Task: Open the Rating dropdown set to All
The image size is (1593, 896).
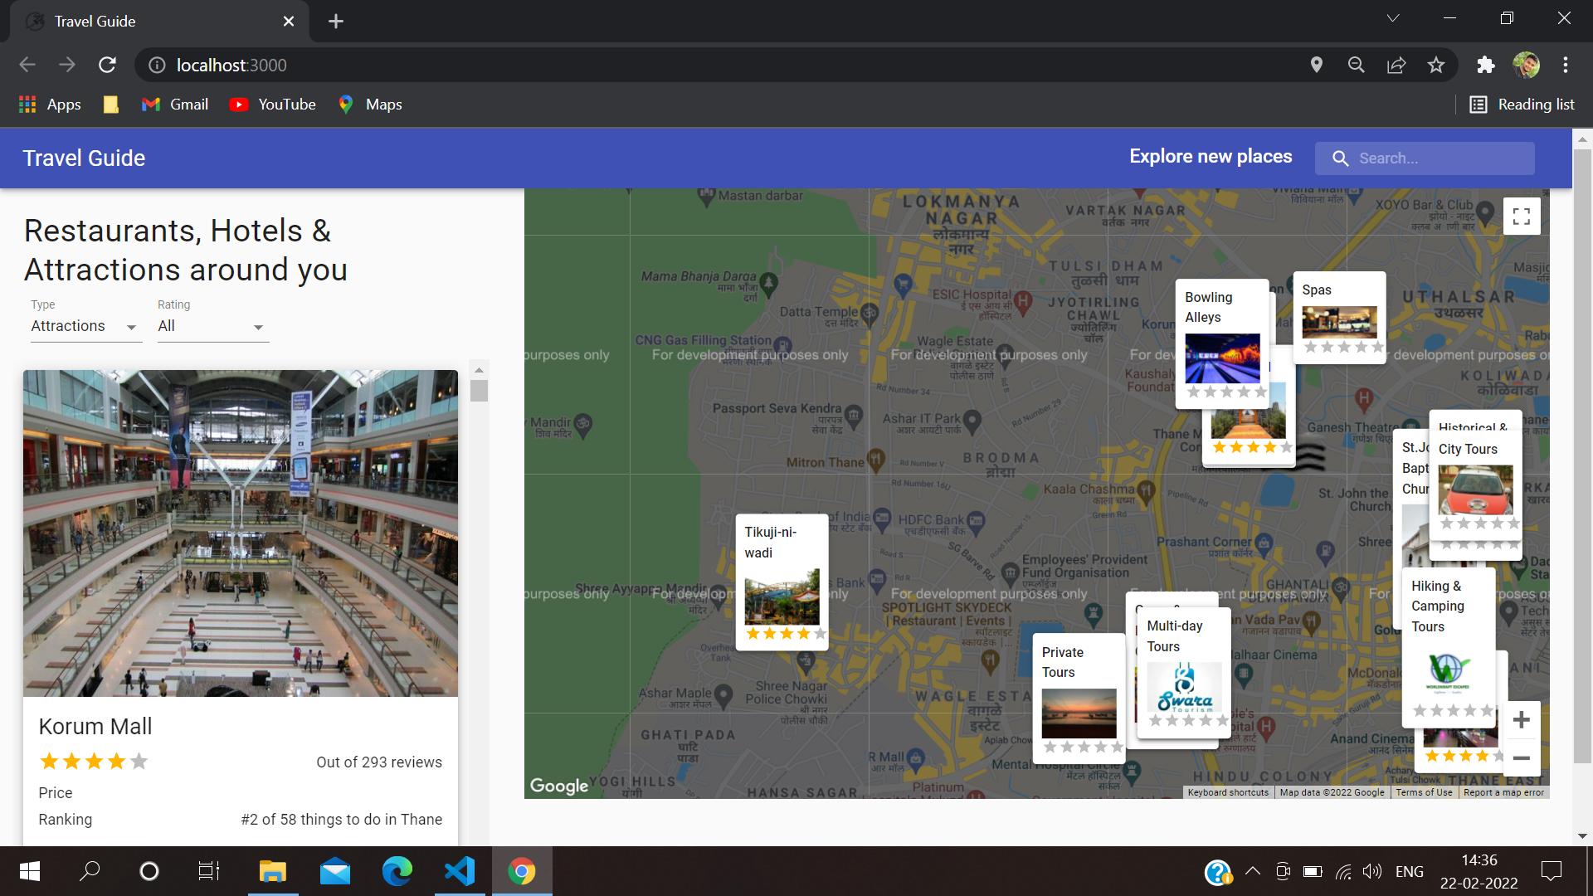Action: [212, 326]
